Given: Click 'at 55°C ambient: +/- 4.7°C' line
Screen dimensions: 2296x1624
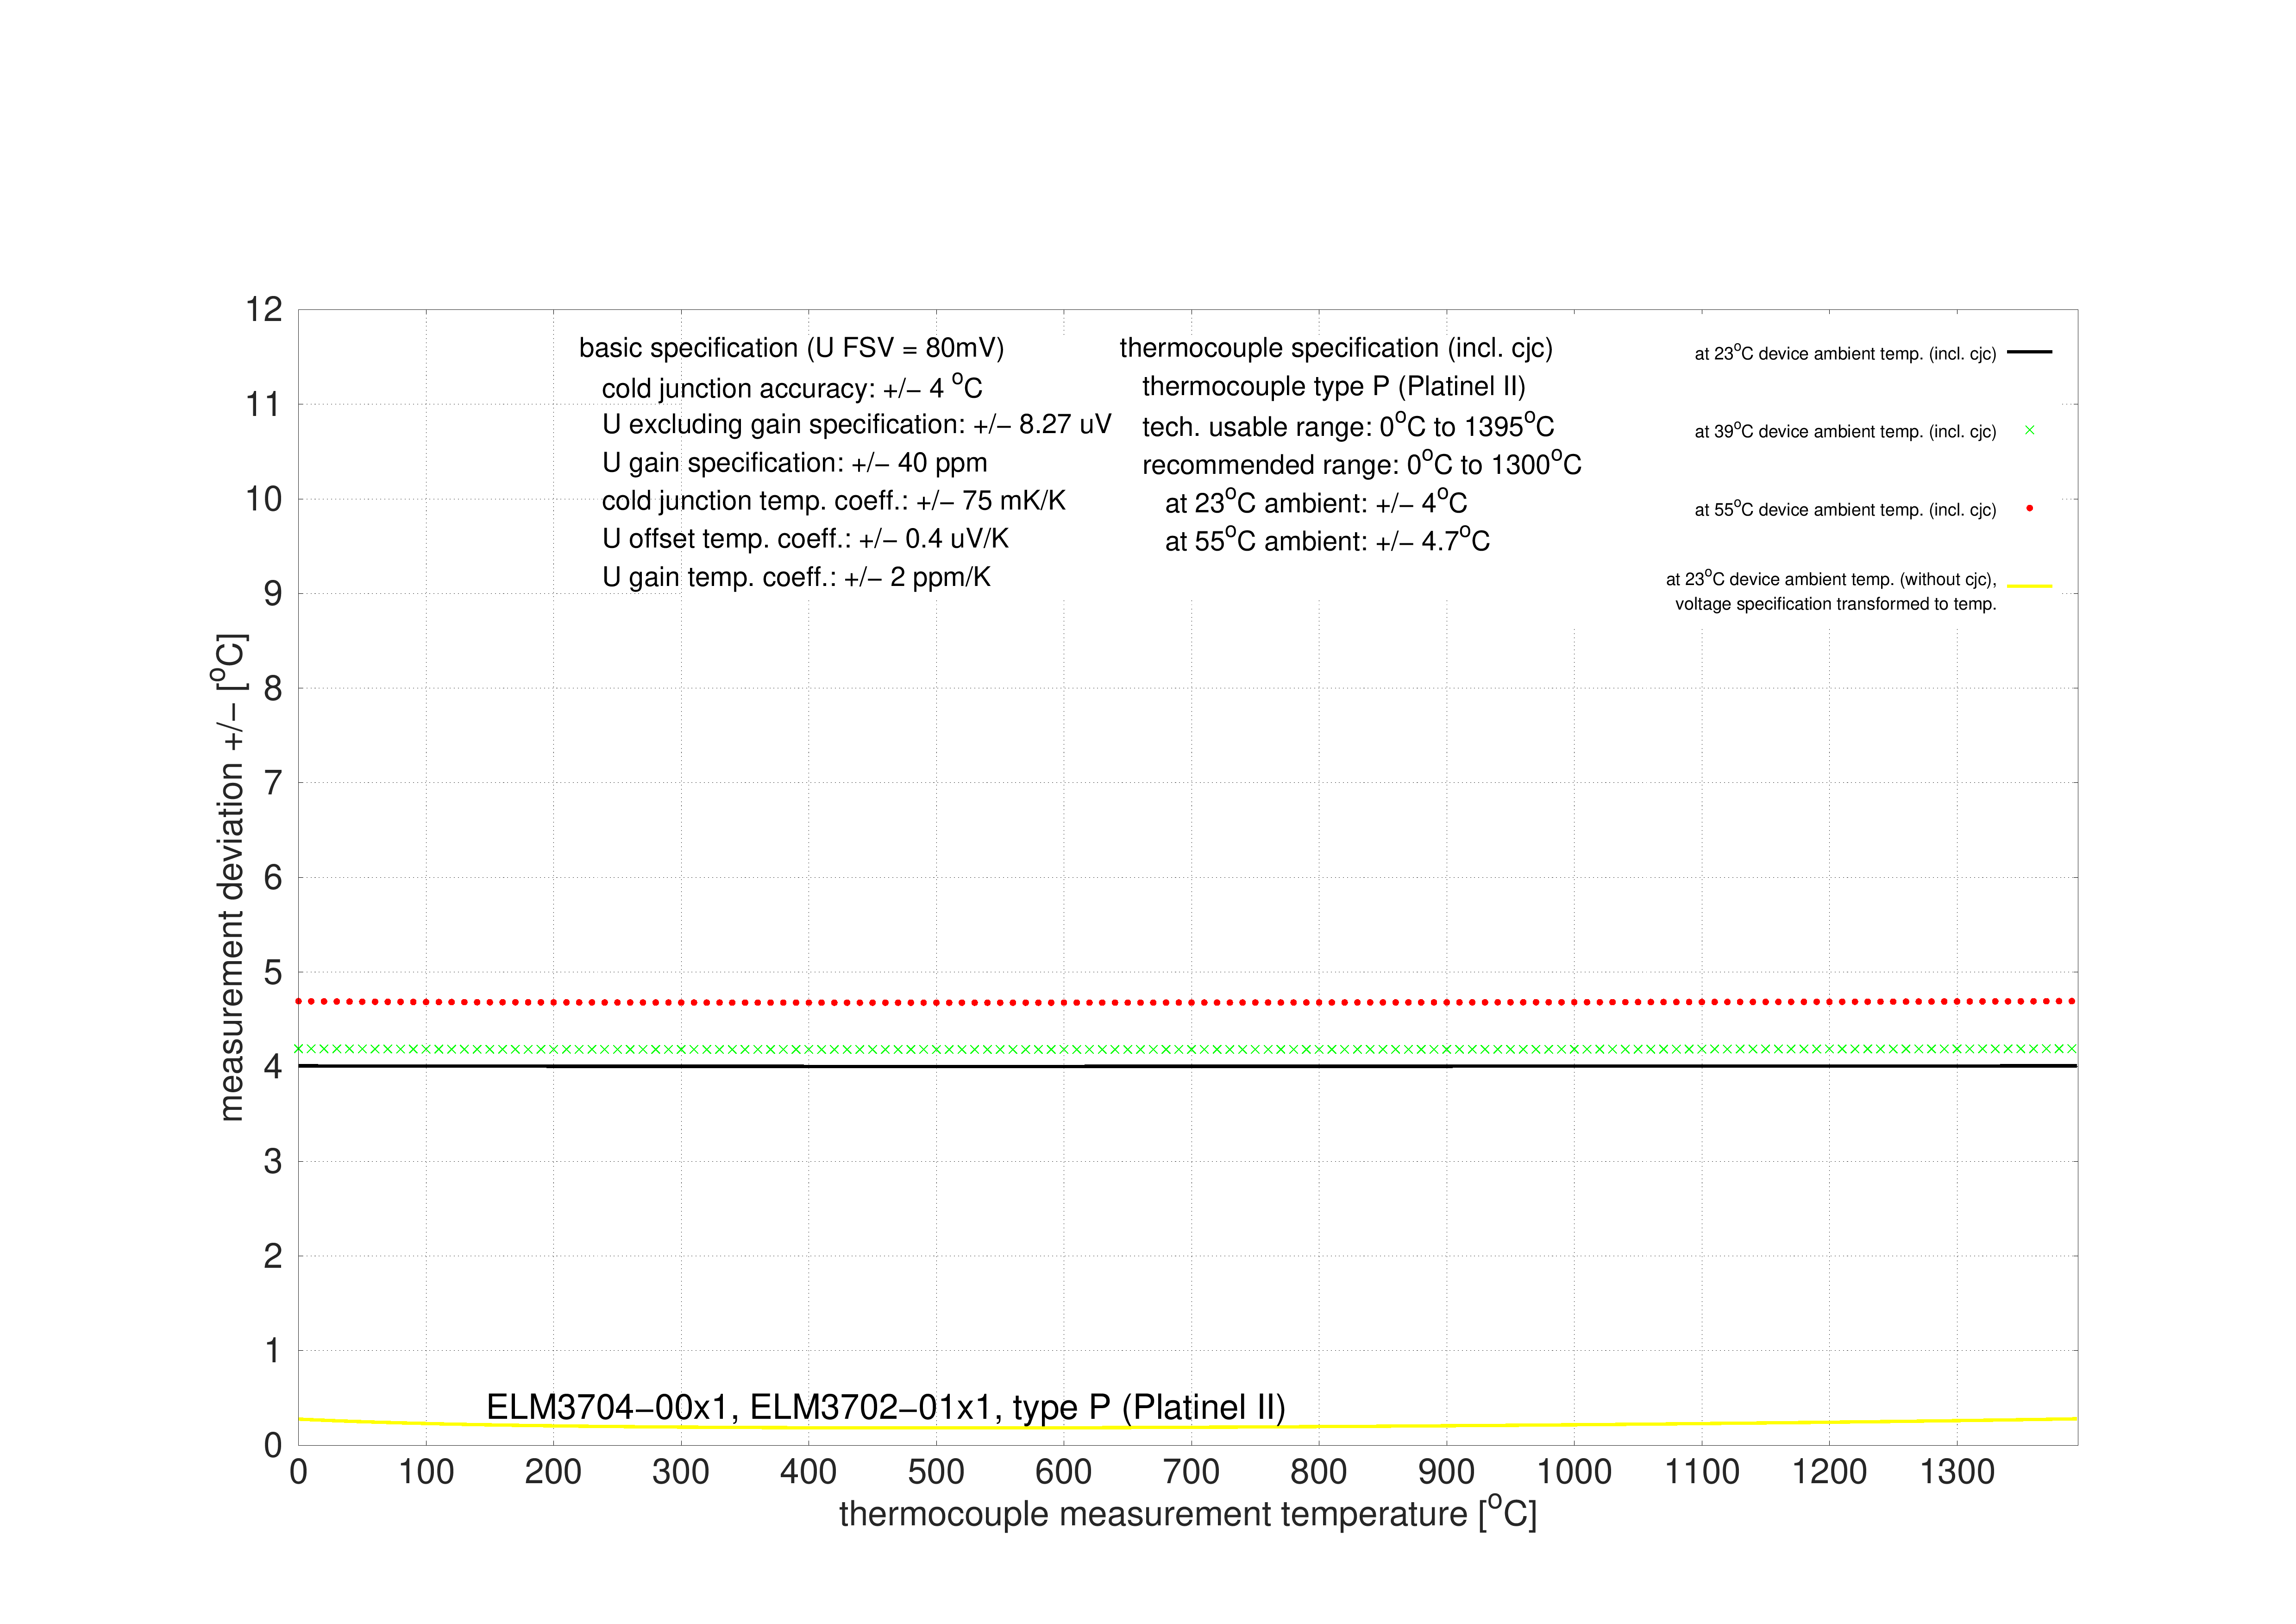Looking at the screenshot, I should (x=1327, y=540).
